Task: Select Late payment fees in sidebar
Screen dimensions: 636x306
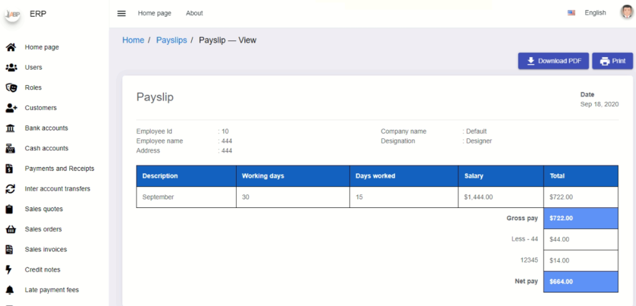Action: pyautogui.click(x=52, y=290)
